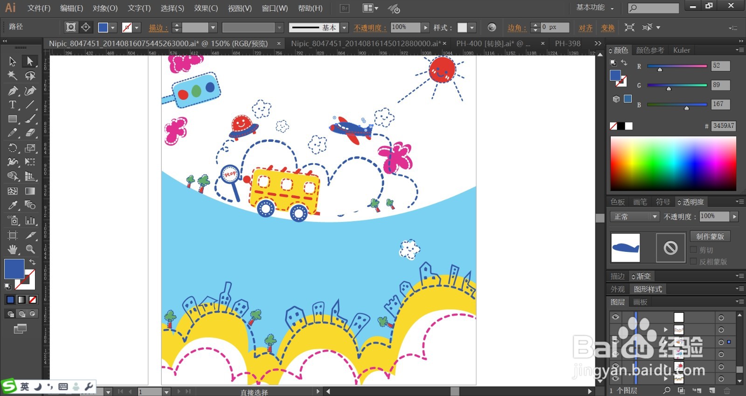Select the Scale tool
Viewport: 746px width, 396px height.
tap(30, 148)
